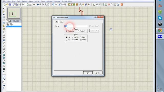Select the Vertical rotate option
This screenshot has height=92, width=164.
click(81, 31)
